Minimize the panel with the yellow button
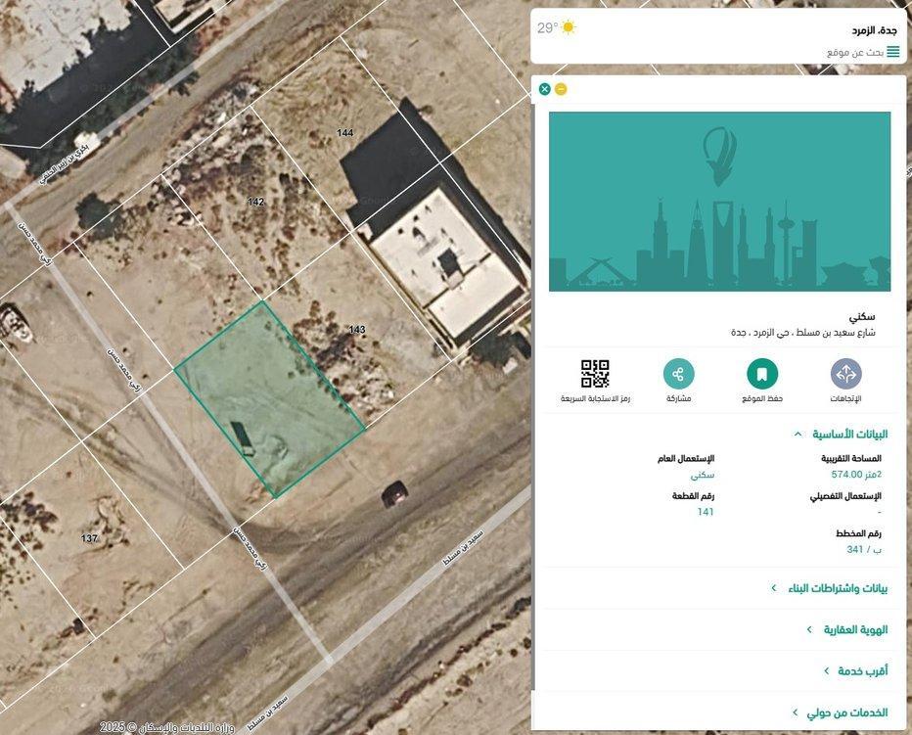Viewport: 912px width, 735px height. 561,89
